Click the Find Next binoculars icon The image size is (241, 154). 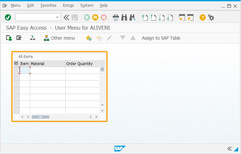tap(132, 17)
